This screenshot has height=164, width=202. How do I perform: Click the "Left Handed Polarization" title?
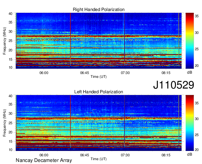(x=99, y=92)
